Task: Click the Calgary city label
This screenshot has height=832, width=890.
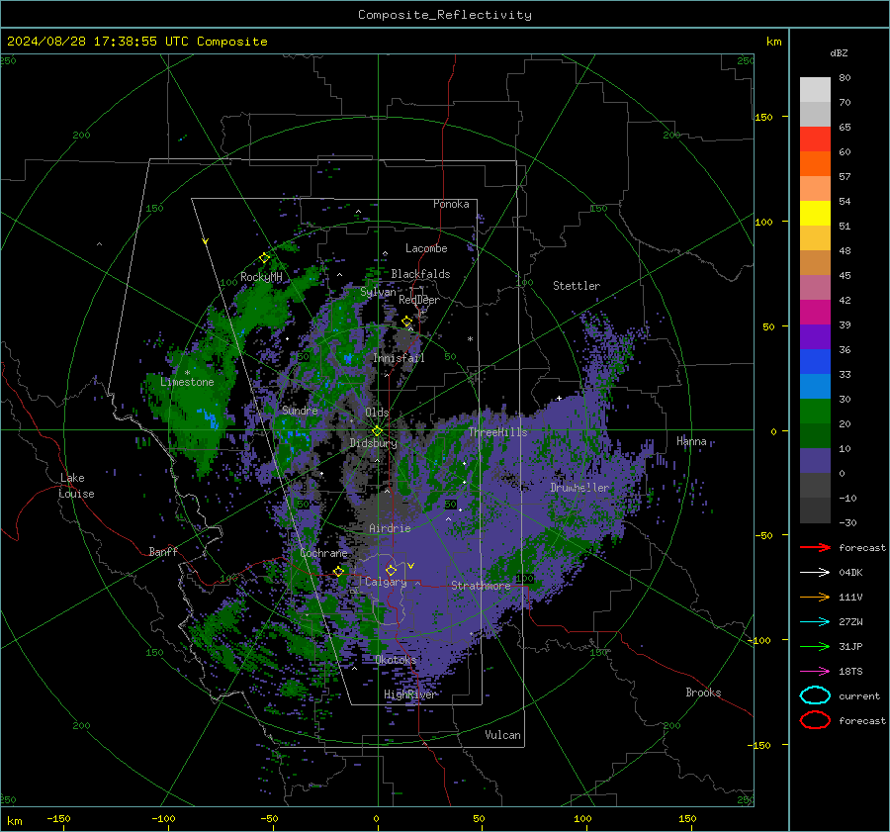Action: pyautogui.click(x=386, y=582)
